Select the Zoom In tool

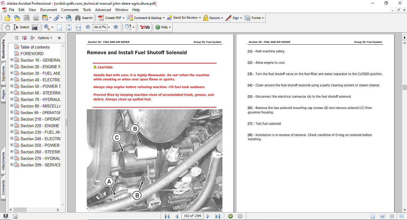[47, 27]
